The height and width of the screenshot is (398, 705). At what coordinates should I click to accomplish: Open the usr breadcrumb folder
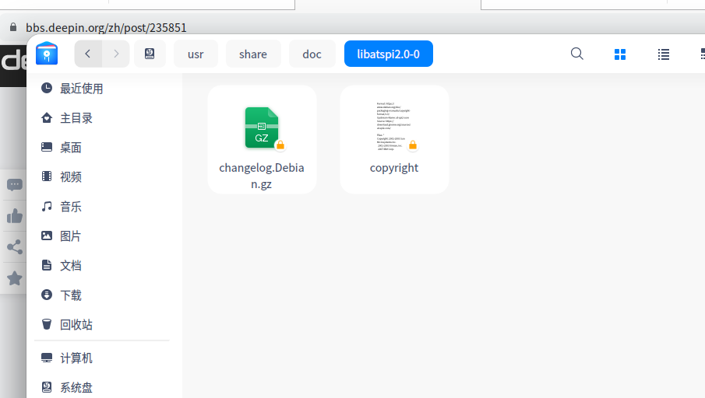pyautogui.click(x=196, y=54)
